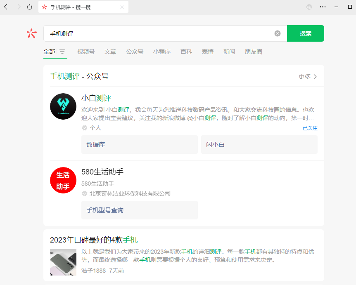This screenshot has width=356, height=285.
Task: Open the three-dot more options menu
Action: (323, 7)
